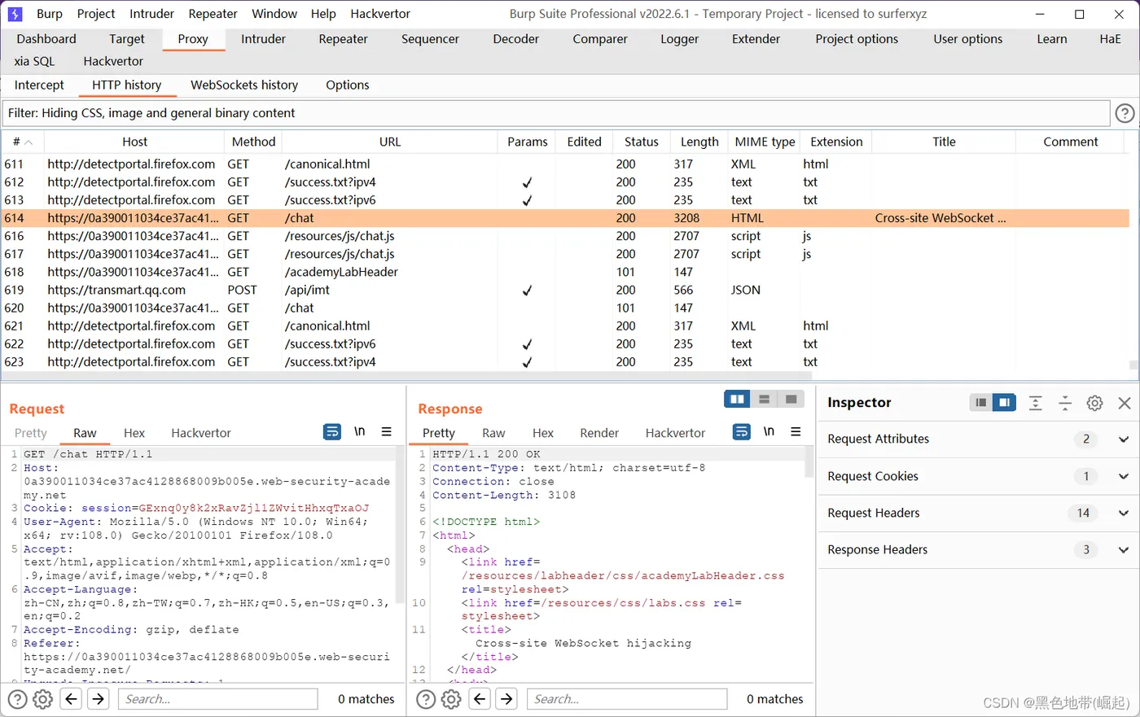Open the Intercept sub-tab
Viewport: 1140px width, 717px height.
39,85
